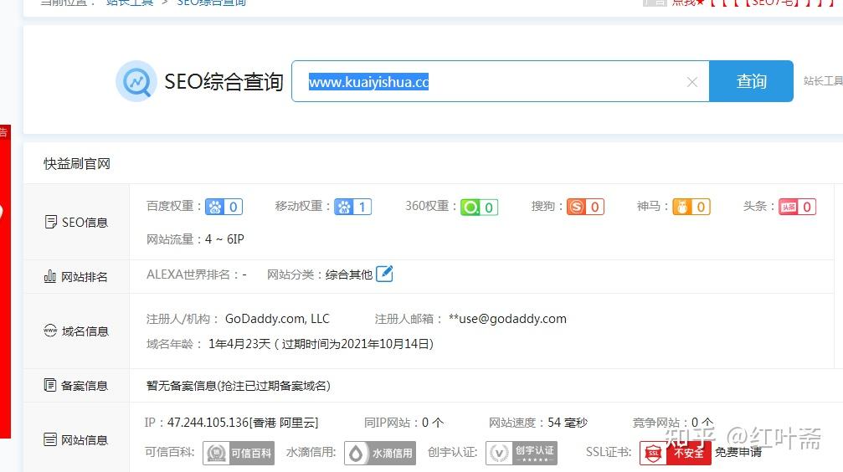Edit site category with pencil icon
The height and width of the screenshot is (472, 843).
coord(384,274)
